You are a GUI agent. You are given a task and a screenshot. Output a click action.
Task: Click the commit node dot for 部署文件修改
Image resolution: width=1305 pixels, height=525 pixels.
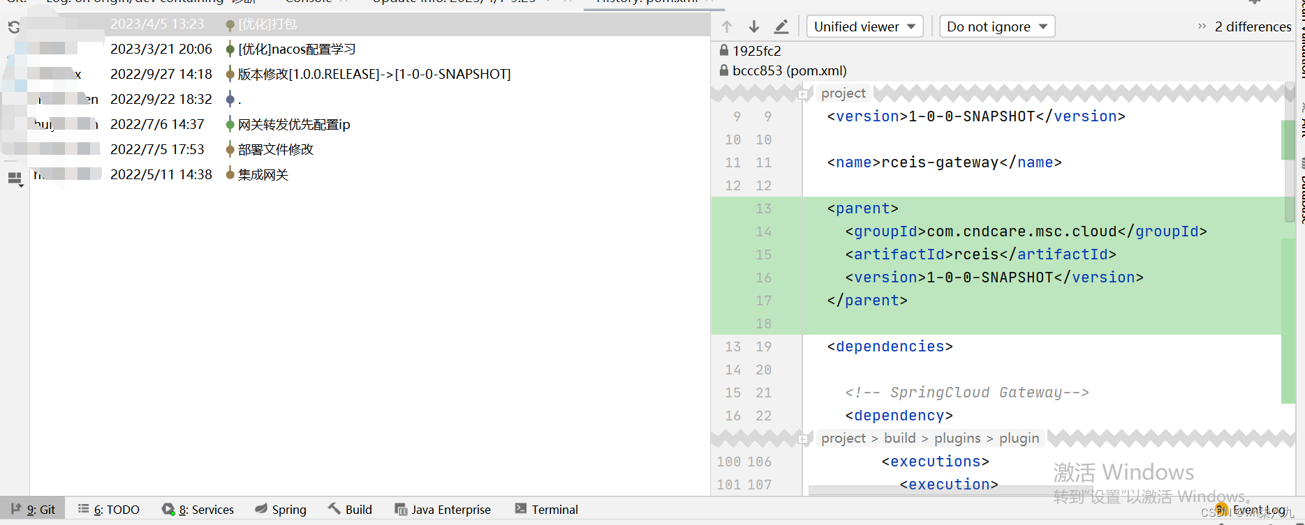tap(230, 149)
